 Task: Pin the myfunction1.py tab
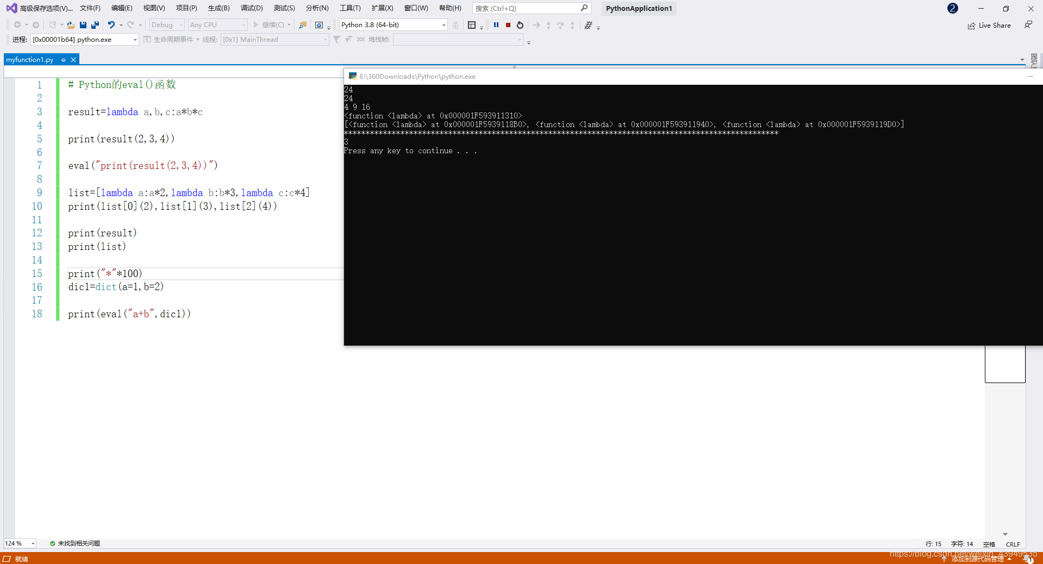(x=64, y=60)
